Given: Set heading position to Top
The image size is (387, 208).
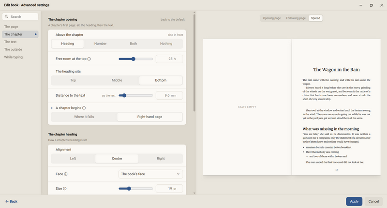Looking at the screenshot, I should pyautogui.click(x=73, y=80).
